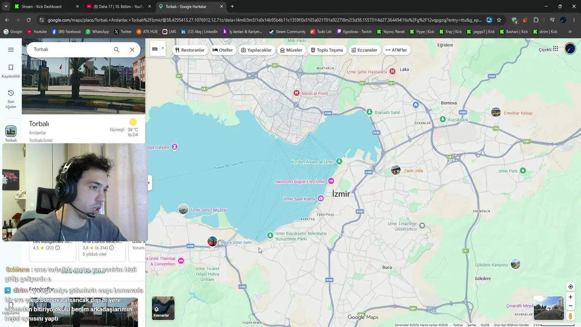Select the Susuzdere Parkı green pin
The width and height of the screenshot is (581, 327).
[270, 235]
